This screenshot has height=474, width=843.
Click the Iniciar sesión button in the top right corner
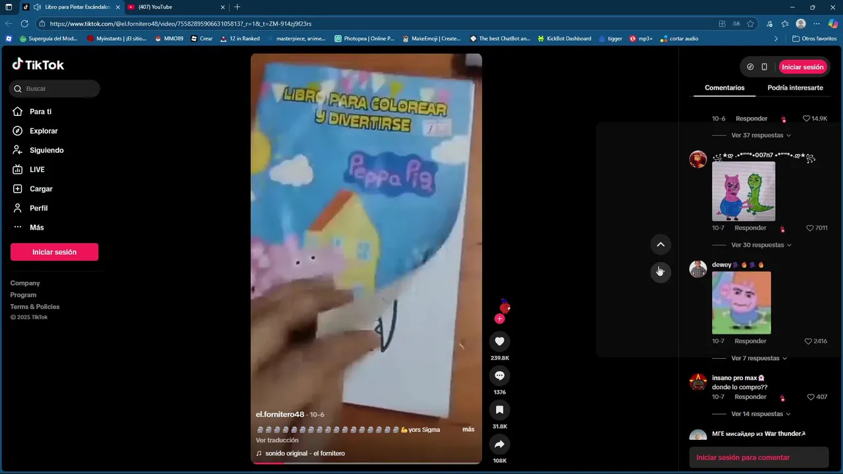click(802, 67)
